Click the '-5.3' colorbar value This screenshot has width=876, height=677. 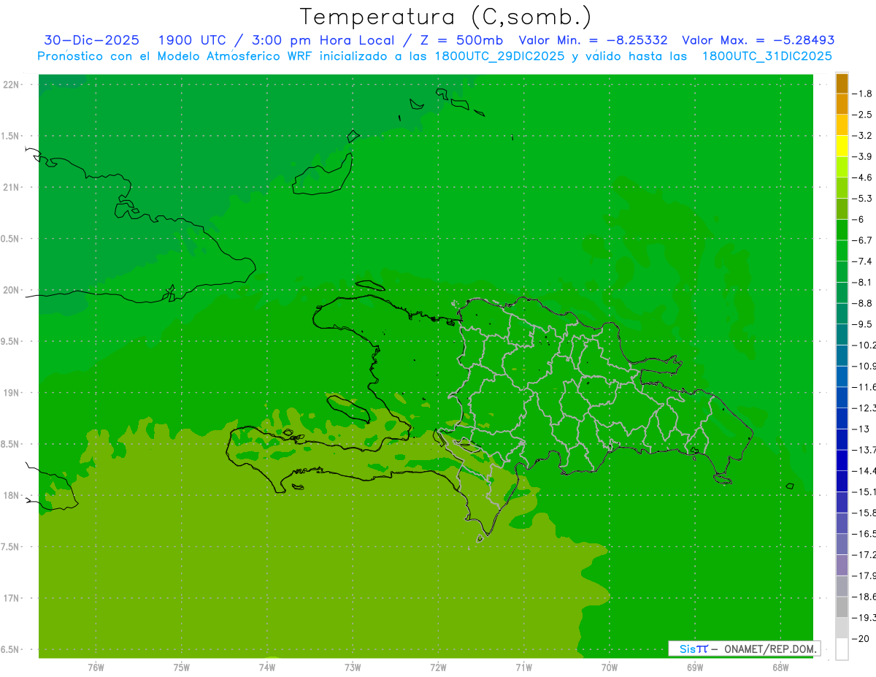point(863,198)
